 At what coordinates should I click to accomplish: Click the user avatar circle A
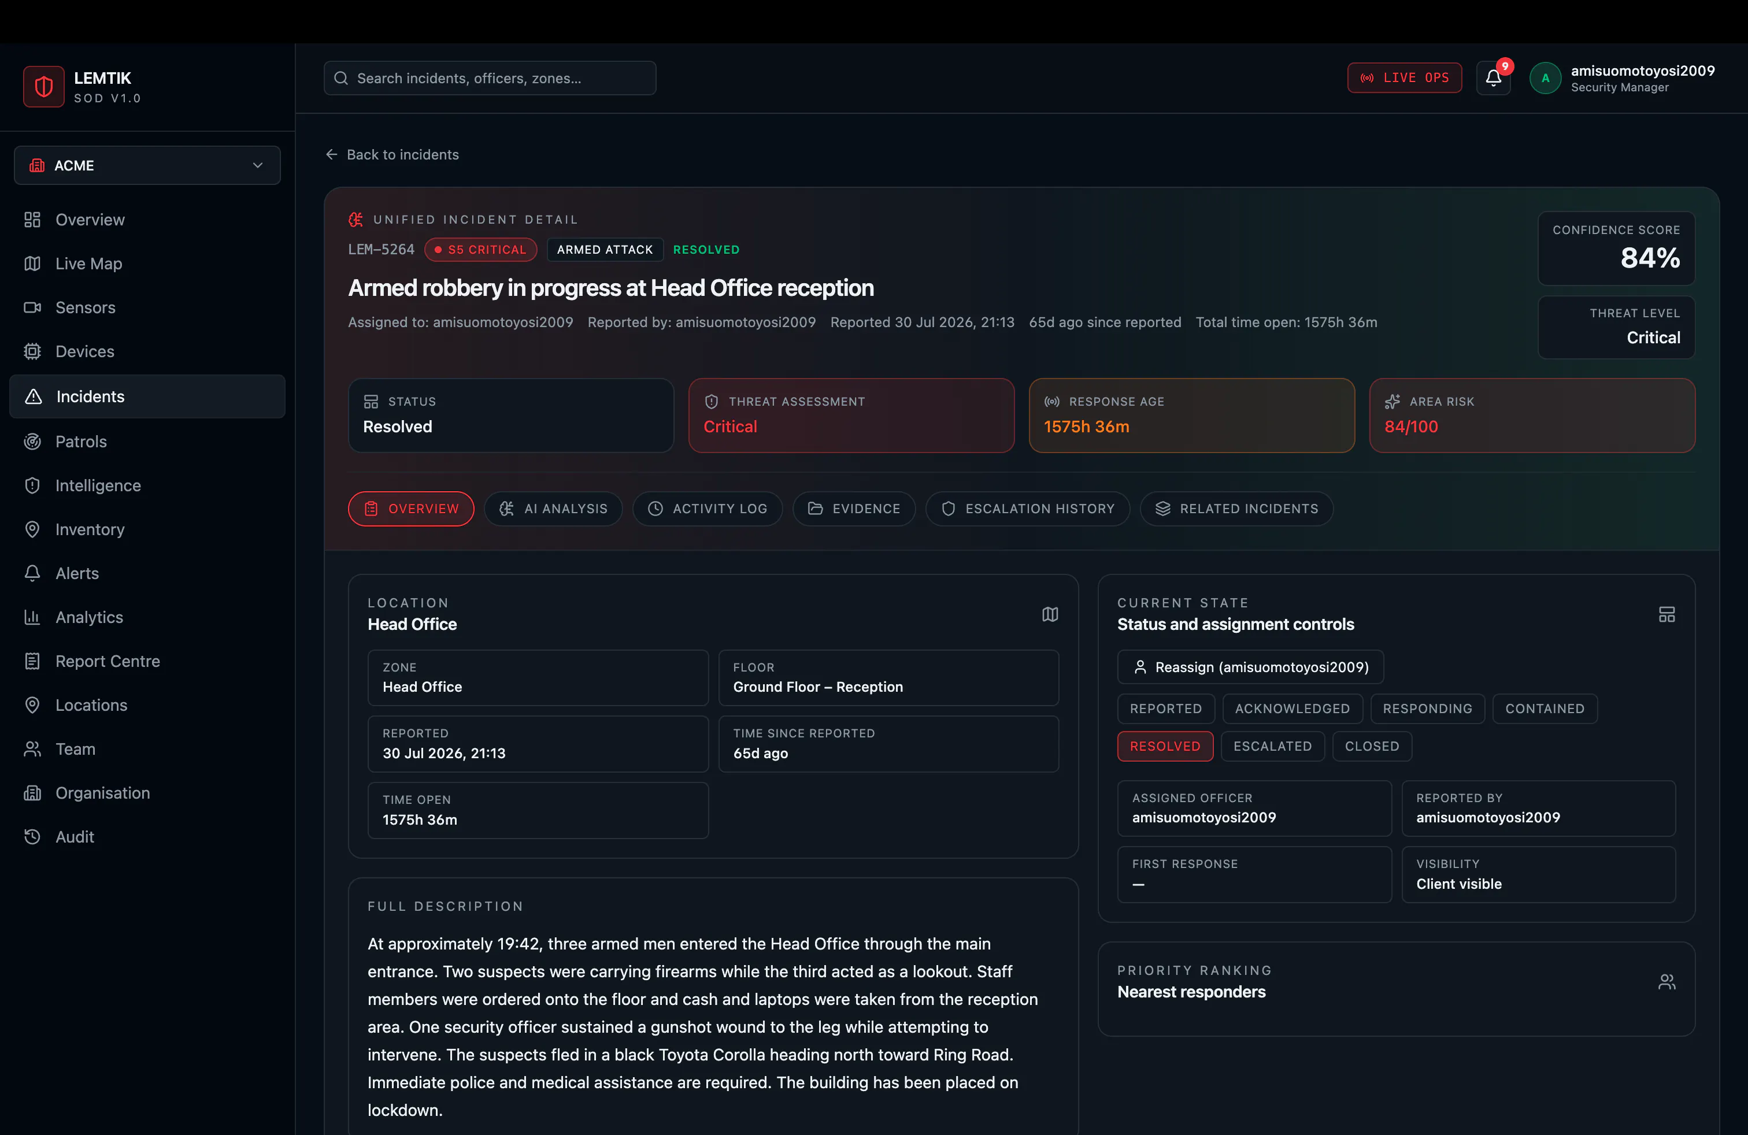tap(1545, 78)
